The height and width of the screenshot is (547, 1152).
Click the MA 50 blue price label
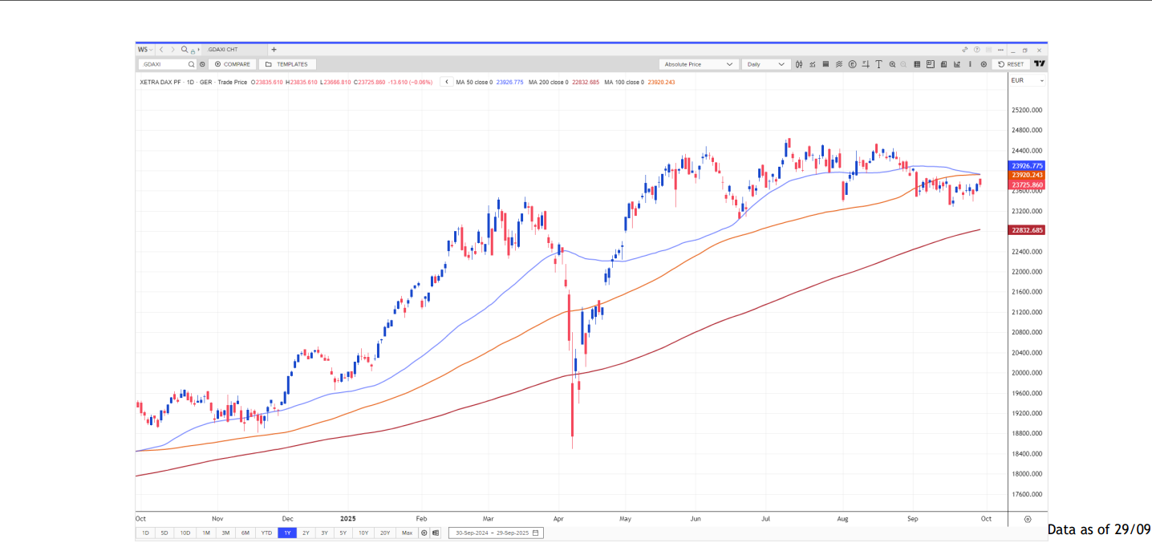point(1027,165)
